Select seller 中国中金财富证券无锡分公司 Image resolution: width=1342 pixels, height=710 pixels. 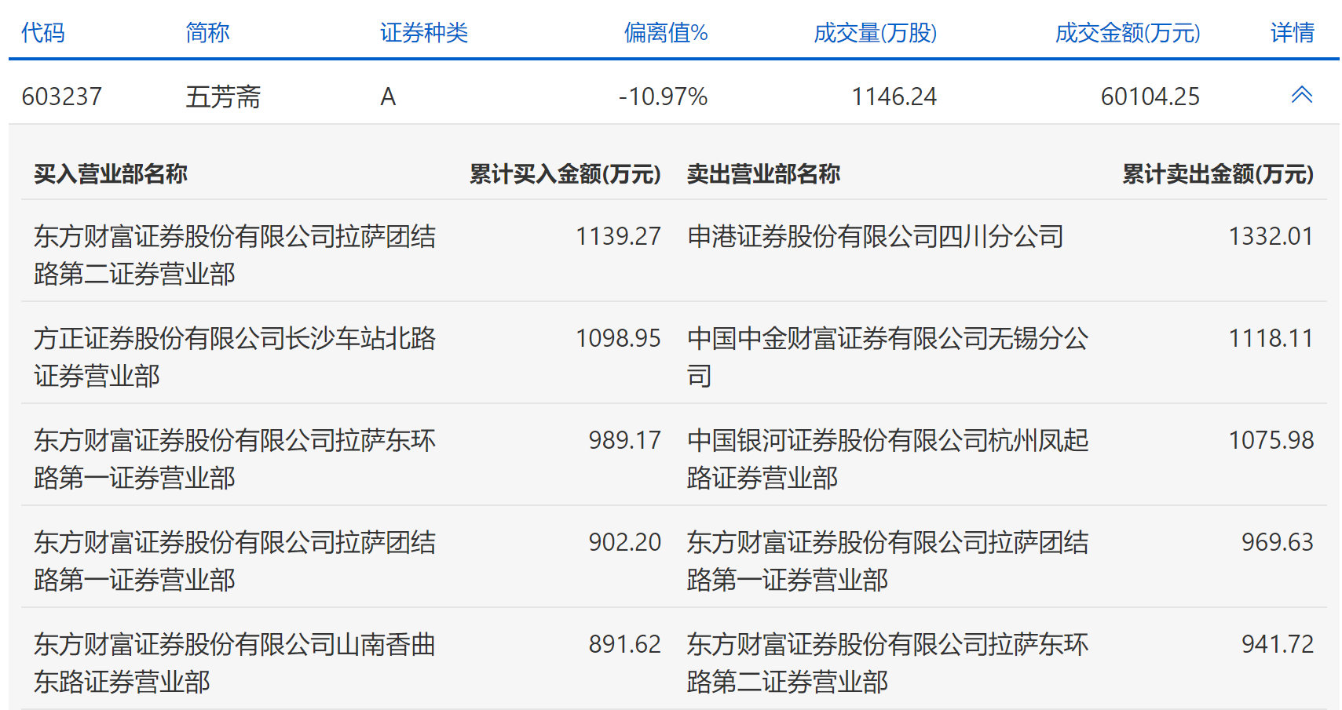[x=888, y=357]
